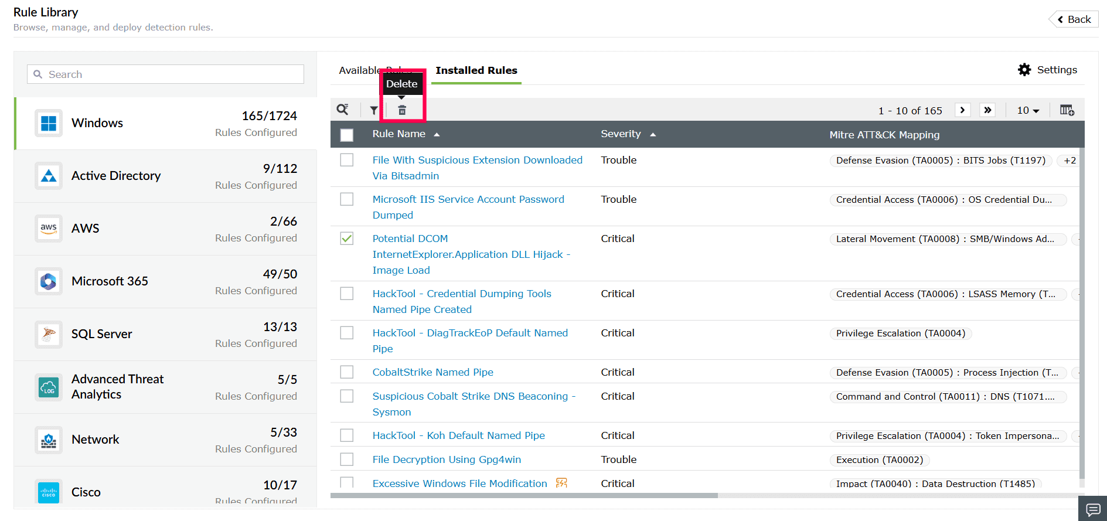Open File Decryption Using Gpg4win link
Screen dimensions: 1107x521
[447, 459]
